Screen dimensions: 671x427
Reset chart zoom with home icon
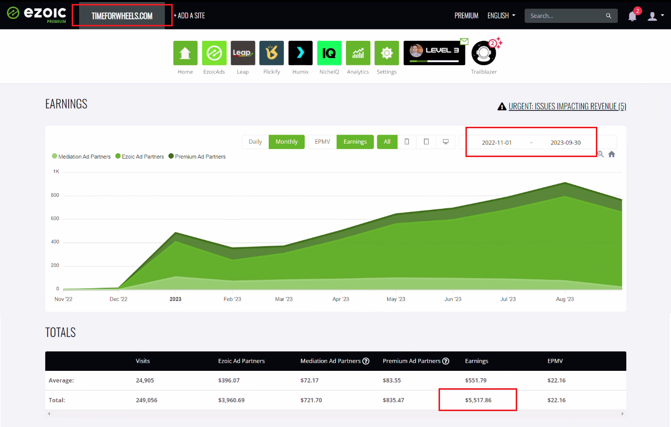coord(612,154)
